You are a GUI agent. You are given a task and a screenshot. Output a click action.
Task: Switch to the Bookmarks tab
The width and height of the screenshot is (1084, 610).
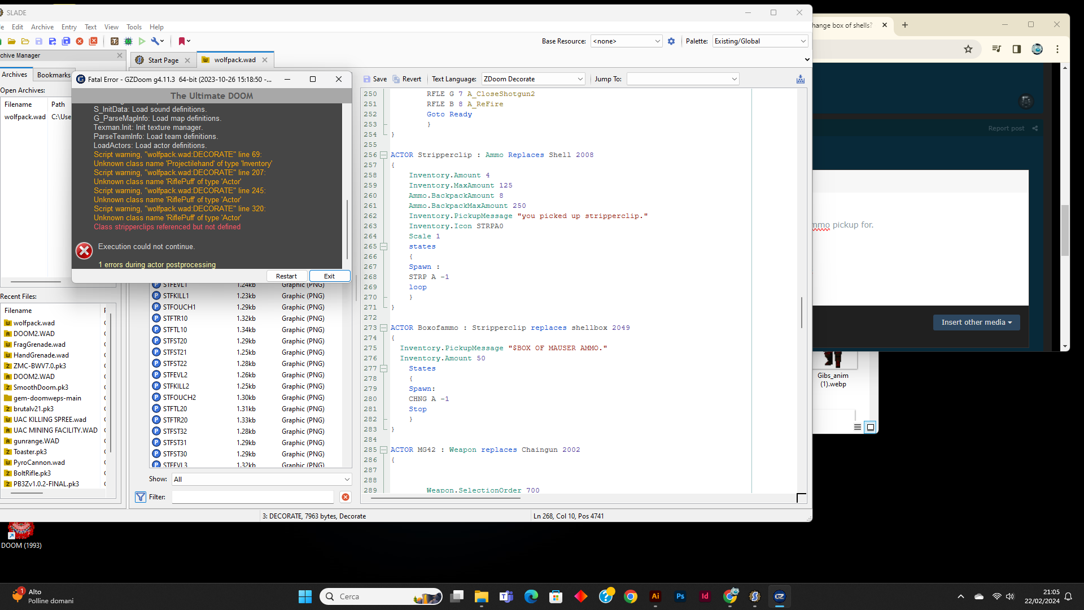click(53, 75)
